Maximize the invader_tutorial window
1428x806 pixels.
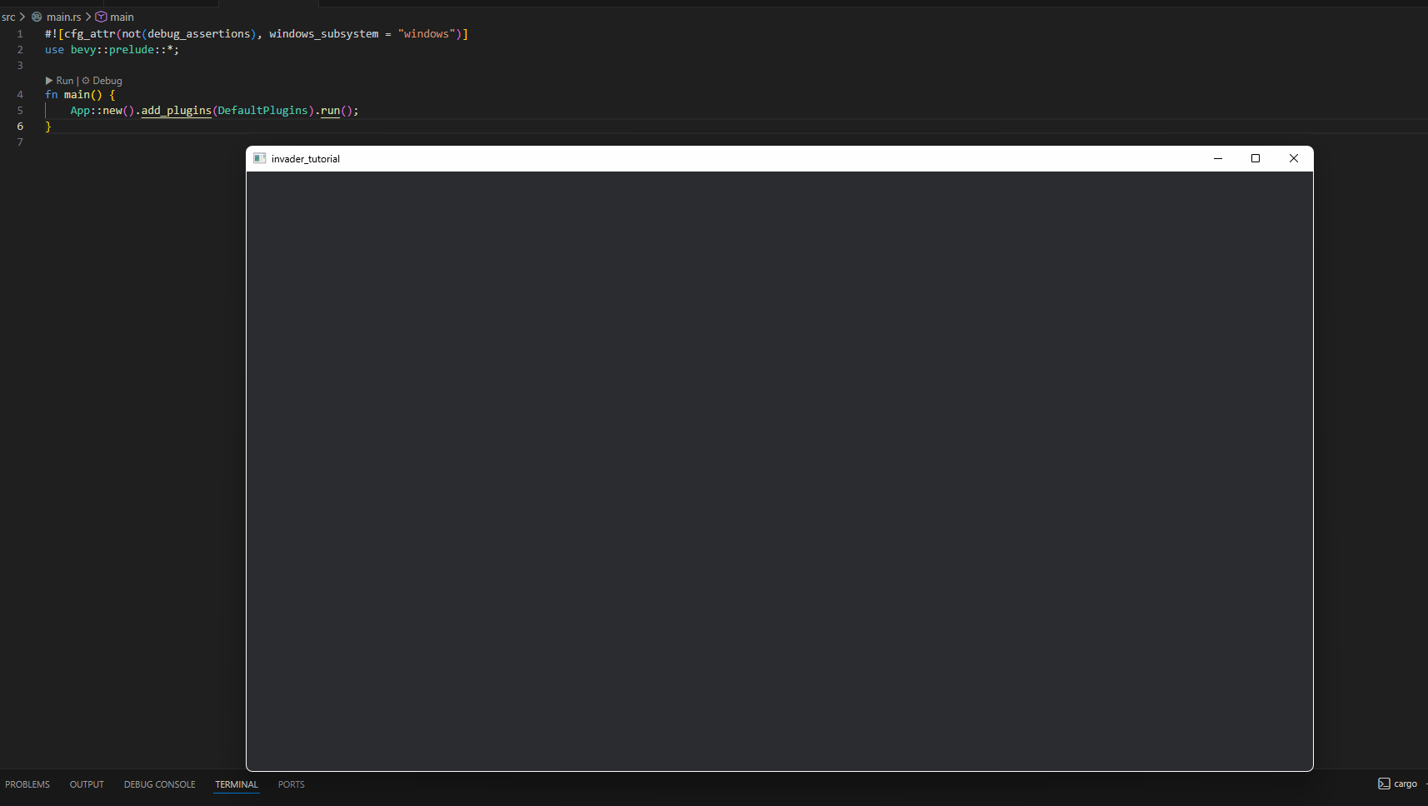tap(1255, 158)
